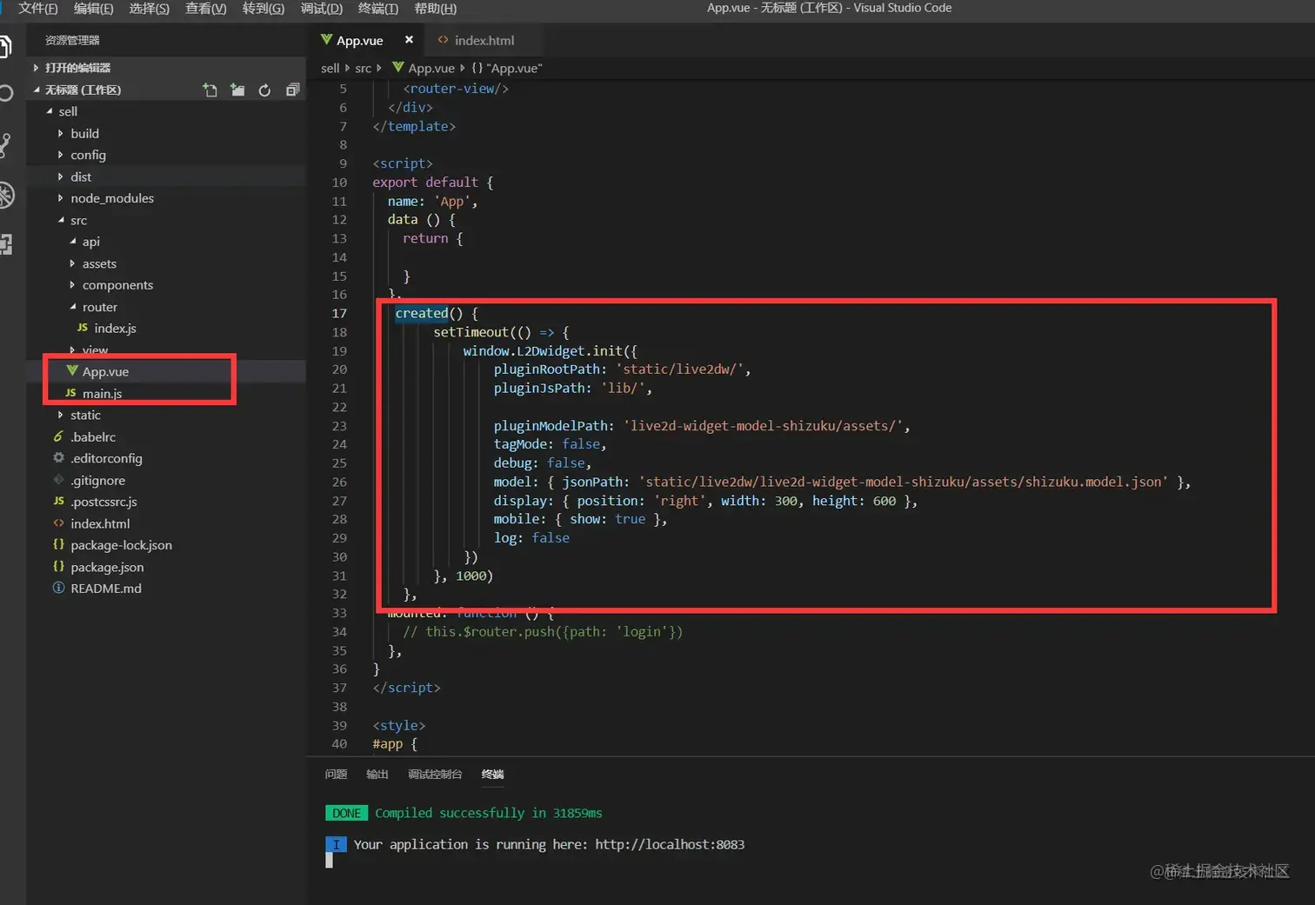
Task: Refresh the explorer file tree
Action: [264, 90]
